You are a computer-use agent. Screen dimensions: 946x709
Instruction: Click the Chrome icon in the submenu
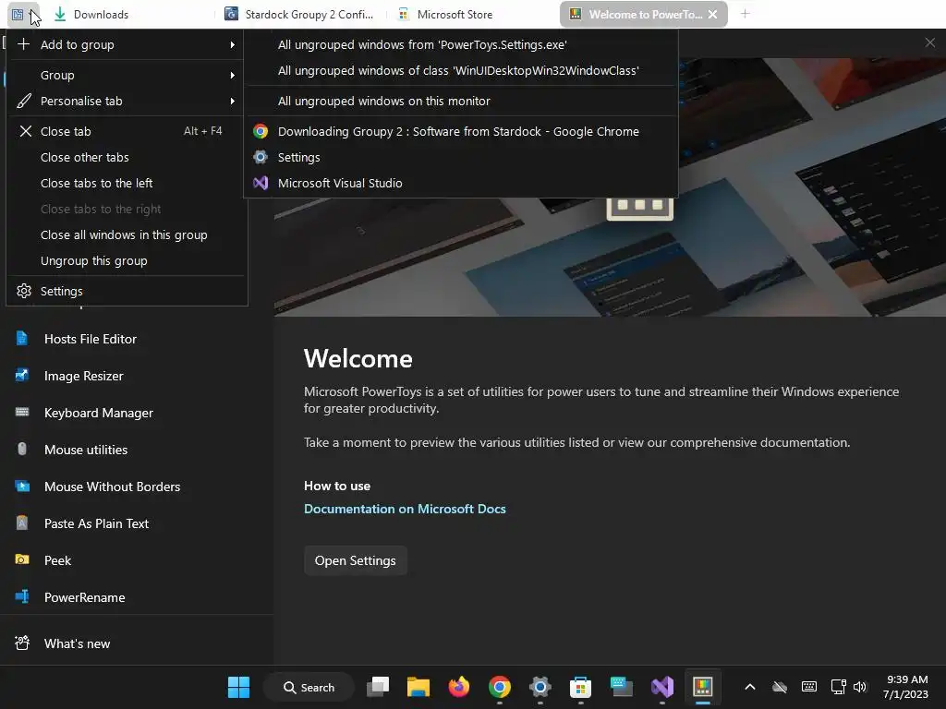point(260,131)
